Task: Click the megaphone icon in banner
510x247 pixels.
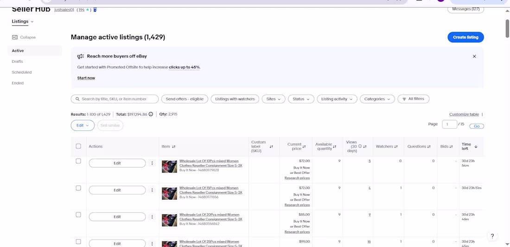Action: (x=80, y=56)
